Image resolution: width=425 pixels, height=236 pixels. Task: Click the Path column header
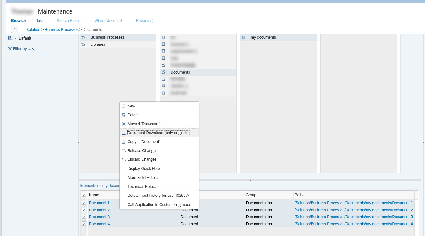tap(354, 195)
